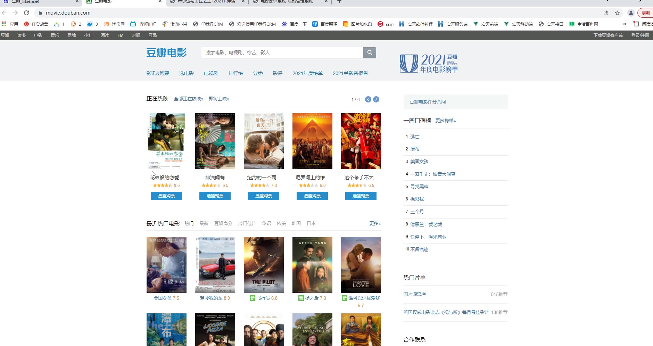Open the share page icon in address bar
Viewport: 653px width, 346px height.
pyautogui.click(x=606, y=13)
